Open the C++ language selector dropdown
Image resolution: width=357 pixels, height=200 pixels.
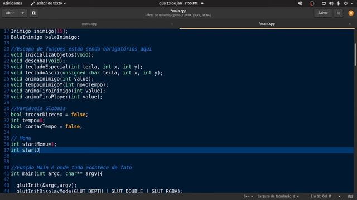(x=248, y=196)
